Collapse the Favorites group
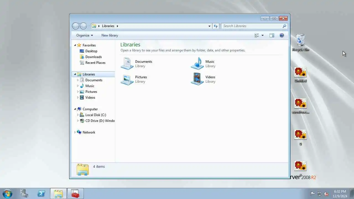The image size is (354, 199). click(75, 45)
